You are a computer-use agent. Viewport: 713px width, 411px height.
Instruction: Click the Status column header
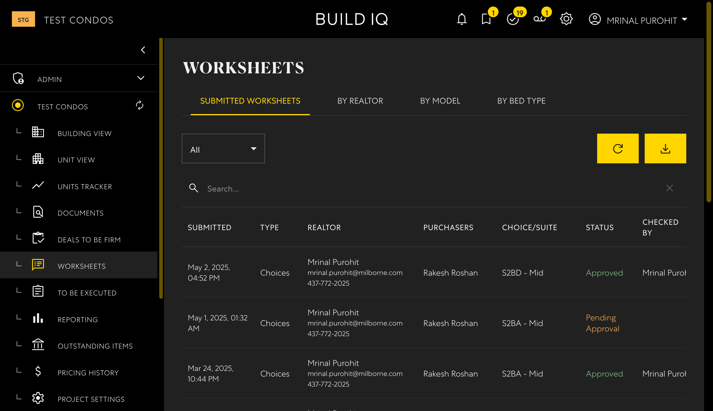[x=600, y=227]
